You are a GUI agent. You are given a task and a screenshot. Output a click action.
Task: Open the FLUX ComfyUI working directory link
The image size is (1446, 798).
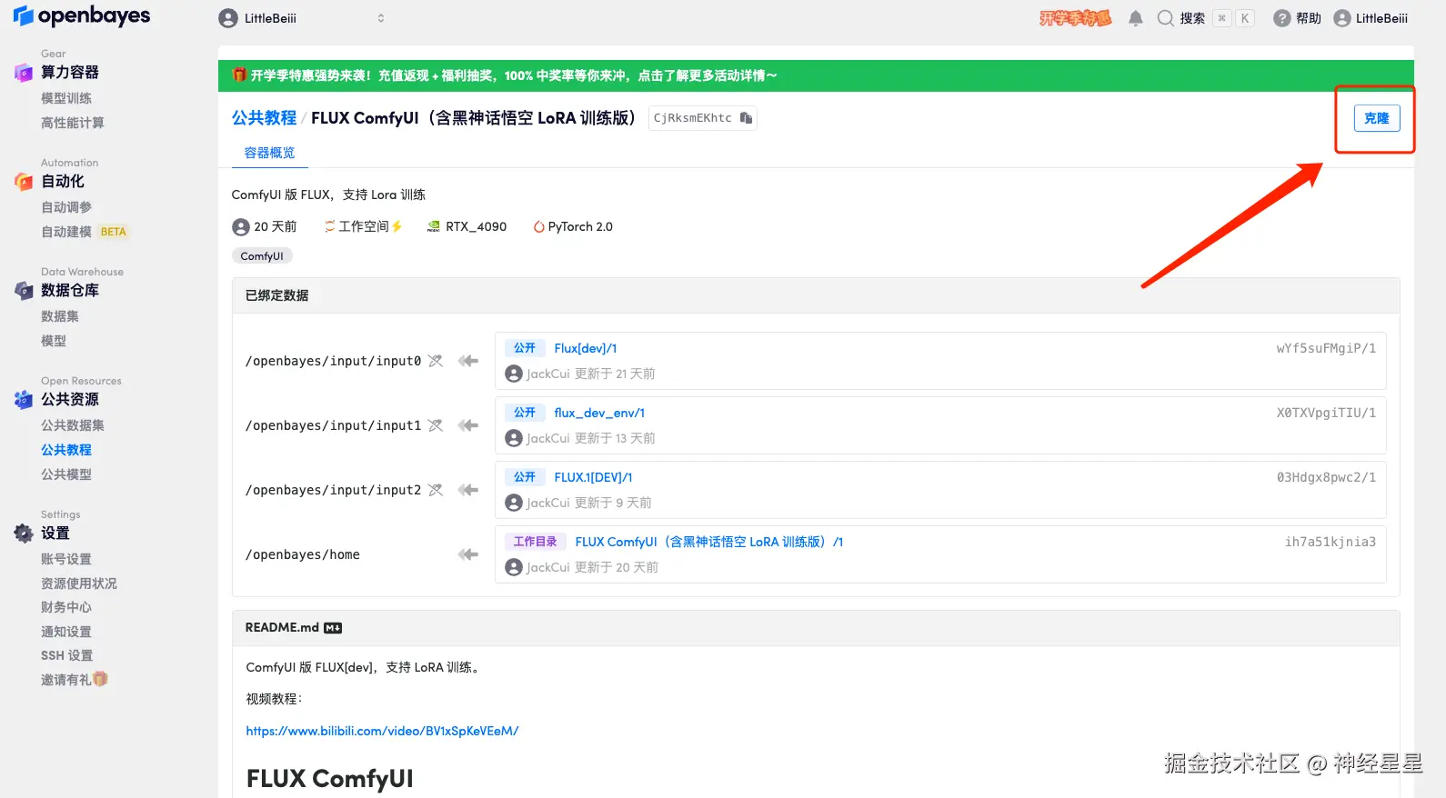point(708,542)
